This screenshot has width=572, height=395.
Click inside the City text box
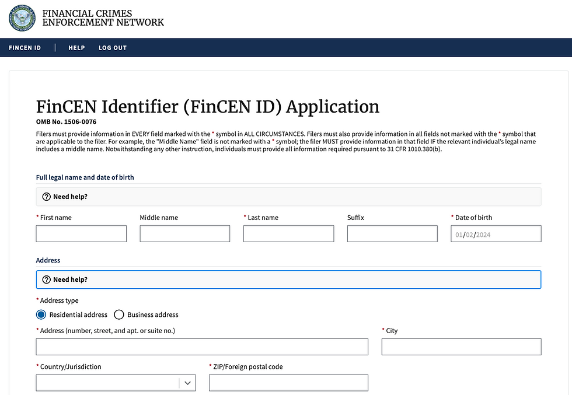coord(461,347)
